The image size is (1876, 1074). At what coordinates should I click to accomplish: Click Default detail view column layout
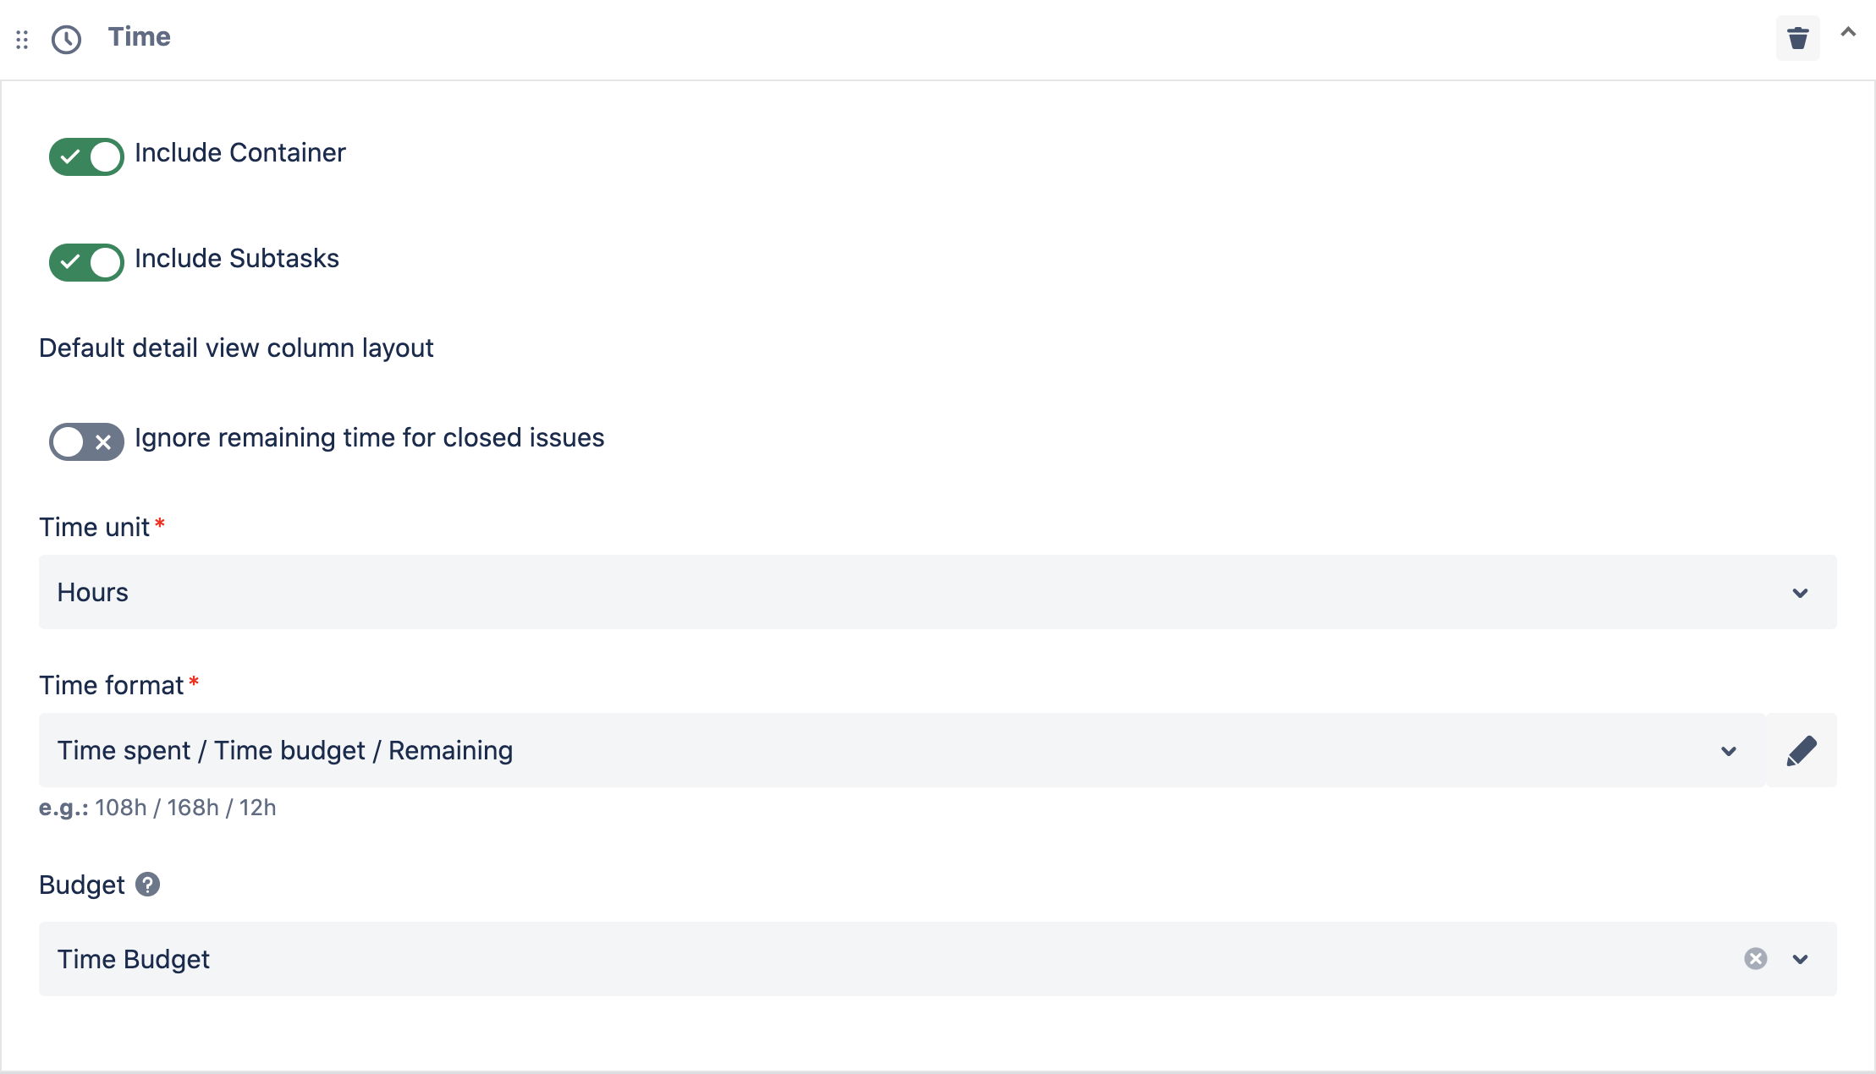236,348
